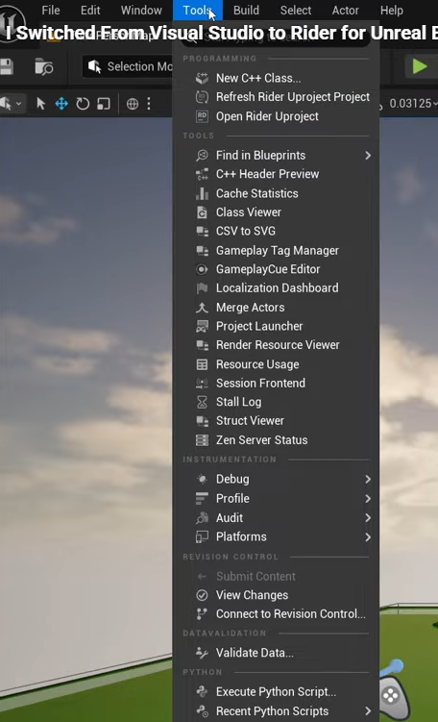
Task: Click the View Changes checkmark icon
Action: point(202,595)
